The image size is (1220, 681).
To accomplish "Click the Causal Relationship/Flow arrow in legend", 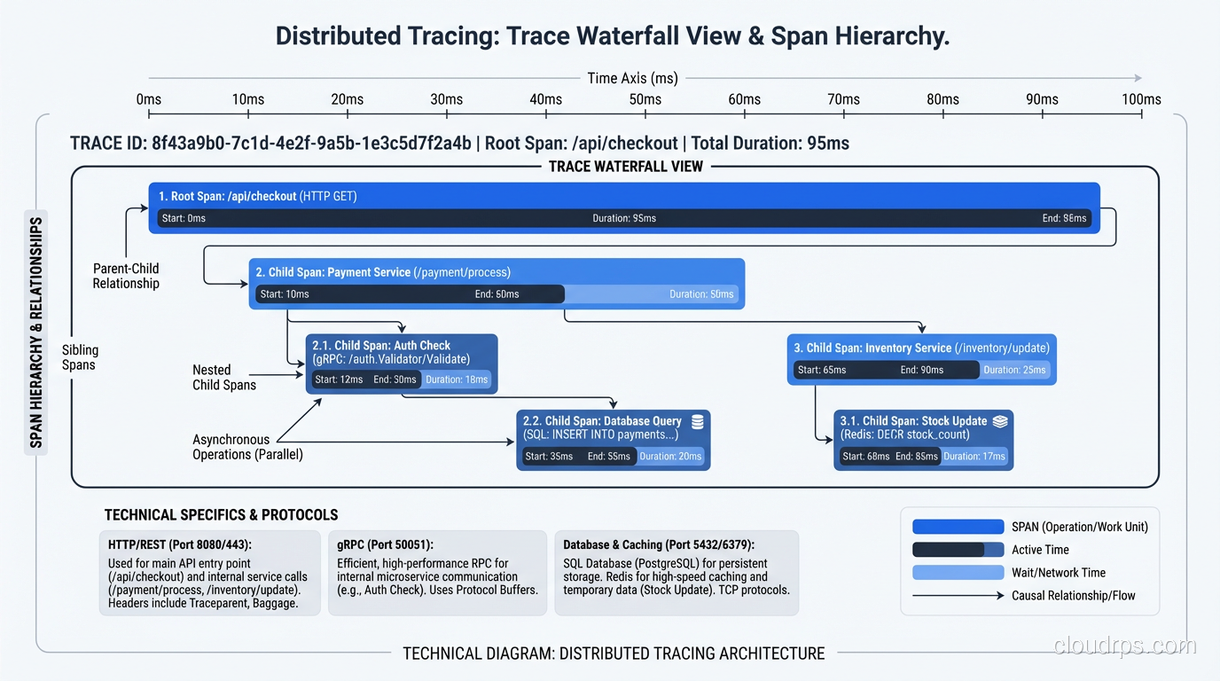I will [x=958, y=595].
